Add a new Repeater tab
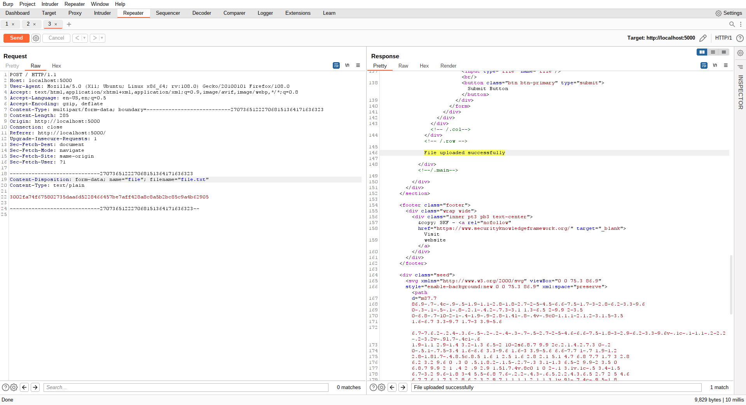746x405 pixels. (69, 24)
